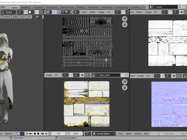187x140 pixels.
Task: Open viewport object visibility dropdown
Action: (x=38, y=17)
